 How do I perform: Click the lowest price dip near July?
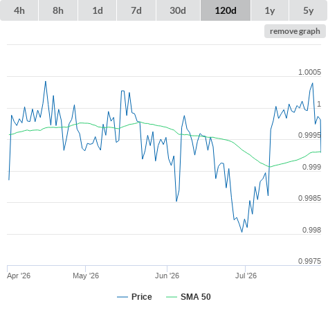[x=242, y=232]
